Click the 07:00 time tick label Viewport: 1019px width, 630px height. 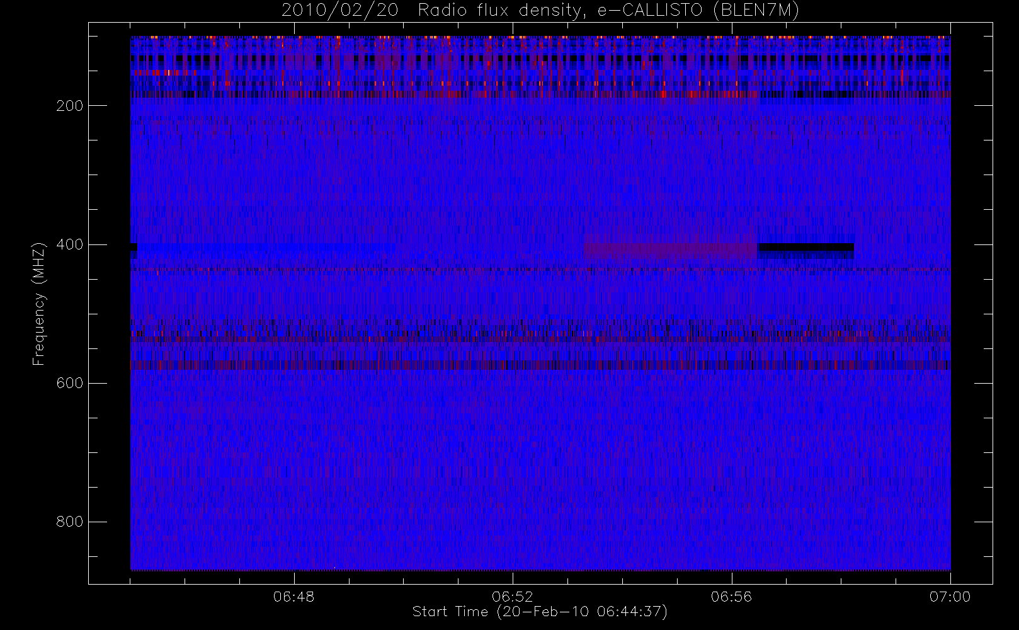tap(950, 597)
